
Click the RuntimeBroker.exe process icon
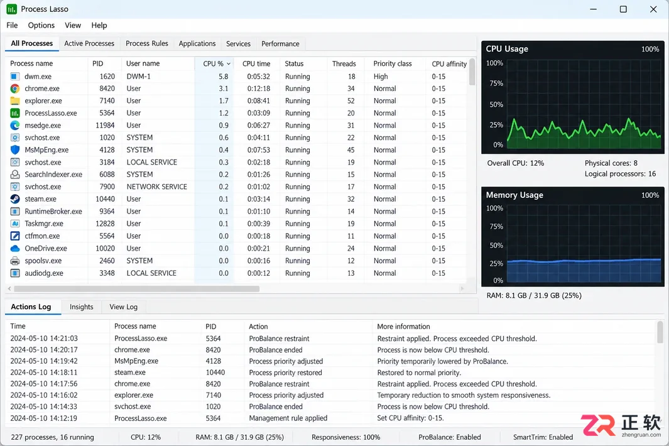15,211
